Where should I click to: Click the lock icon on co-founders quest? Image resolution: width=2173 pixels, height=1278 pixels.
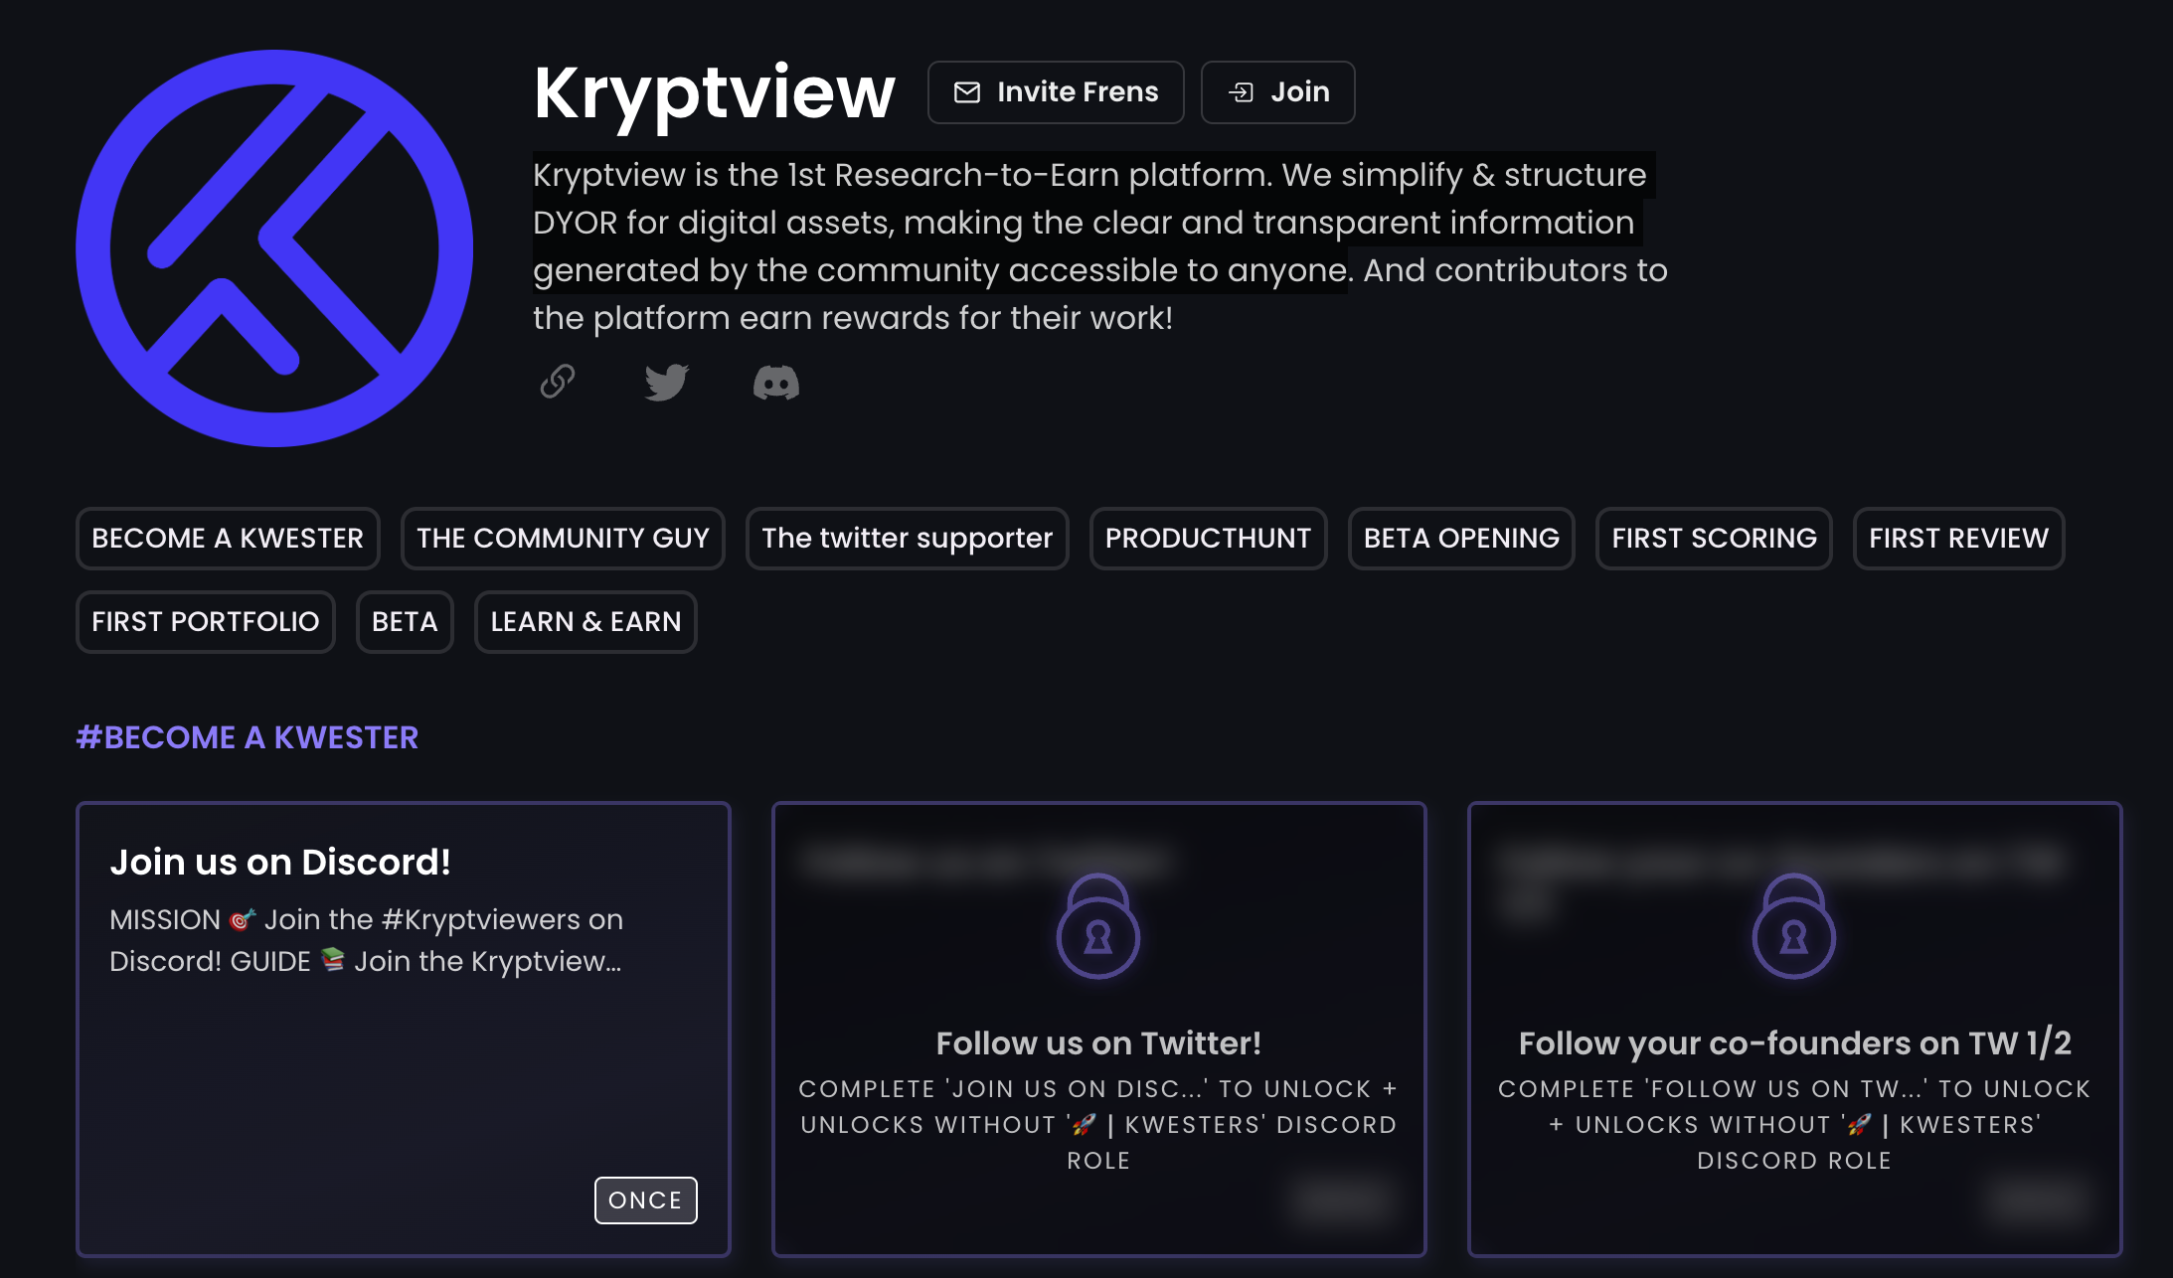tap(1793, 927)
